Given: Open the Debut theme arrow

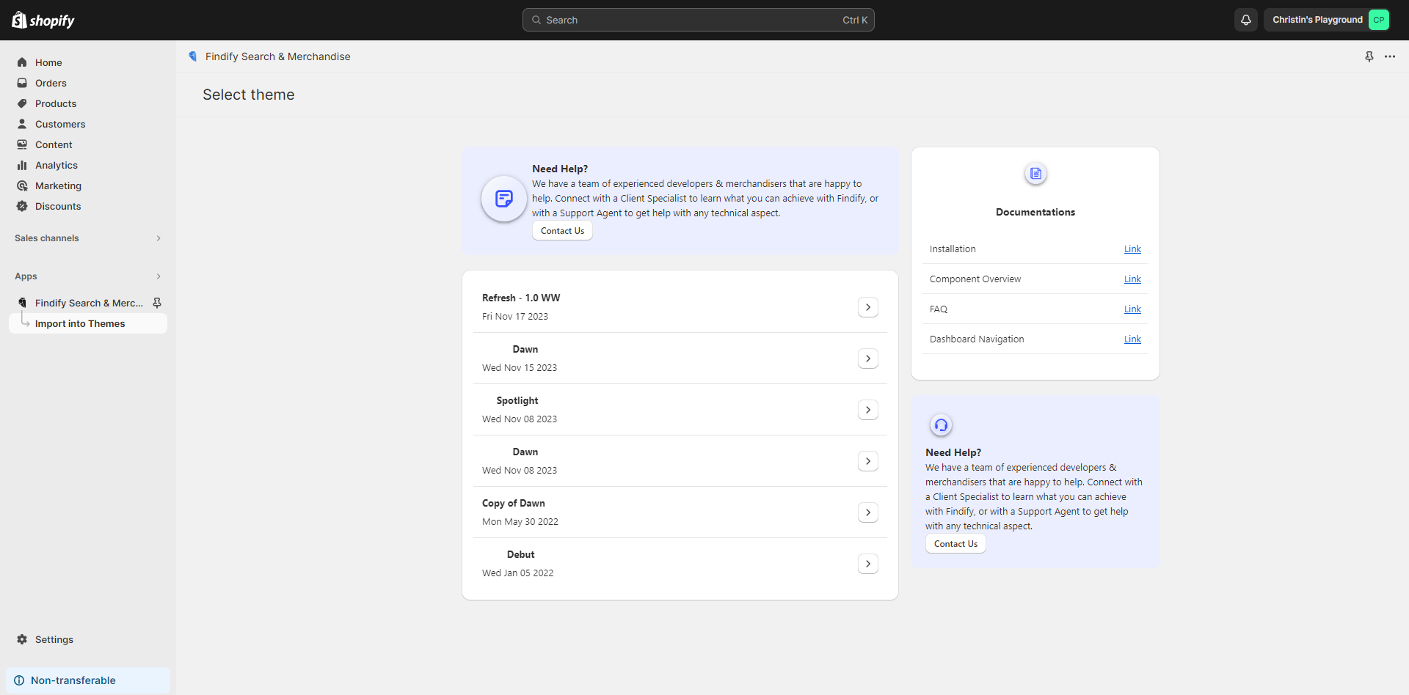Looking at the screenshot, I should 868,564.
